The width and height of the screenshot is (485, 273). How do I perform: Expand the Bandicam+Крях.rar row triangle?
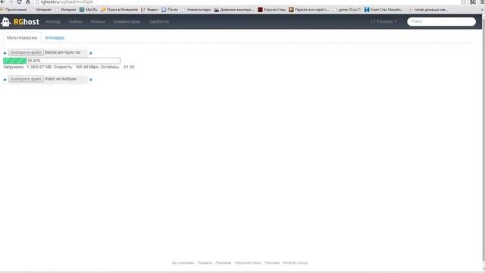coord(5,53)
